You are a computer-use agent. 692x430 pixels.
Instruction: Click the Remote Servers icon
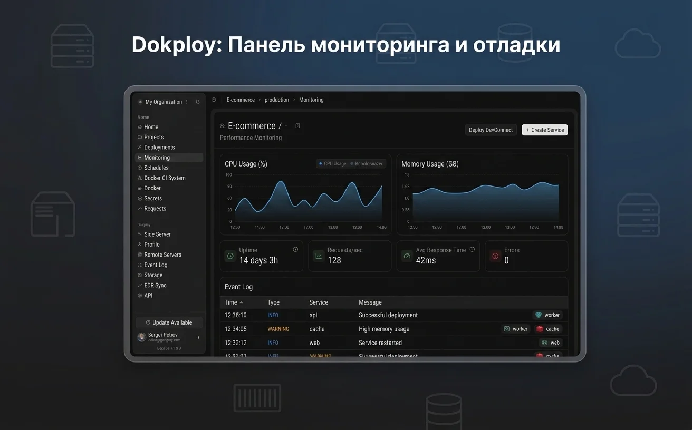pyautogui.click(x=140, y=255)
